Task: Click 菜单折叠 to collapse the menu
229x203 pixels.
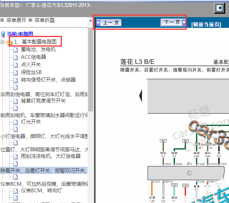Action: [45, 20]
